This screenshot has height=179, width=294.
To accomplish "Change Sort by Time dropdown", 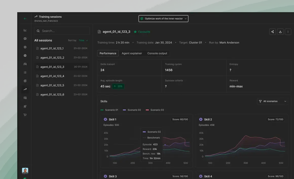I will [83, 40].
